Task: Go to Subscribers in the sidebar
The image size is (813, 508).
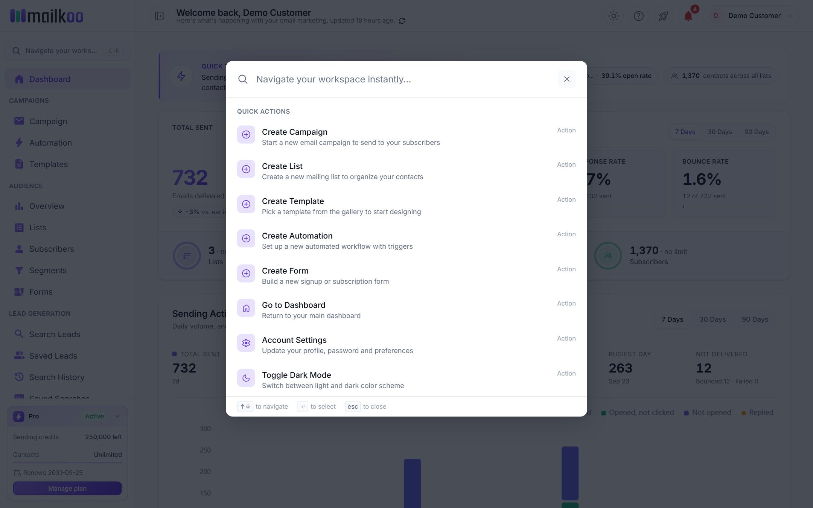Action: click(67, 249)
